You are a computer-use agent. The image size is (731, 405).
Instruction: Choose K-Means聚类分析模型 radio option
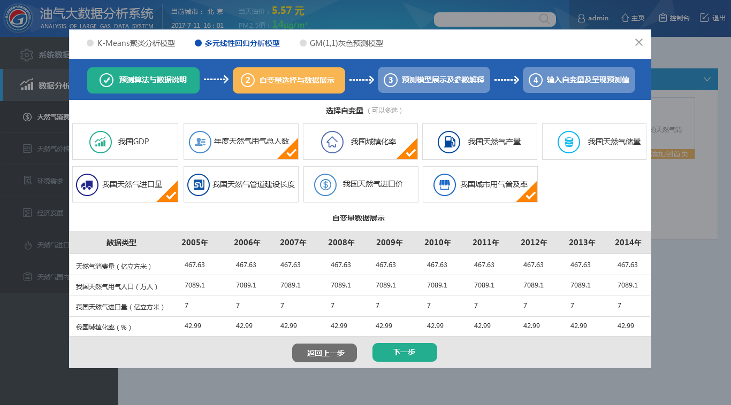pos(90,43)
